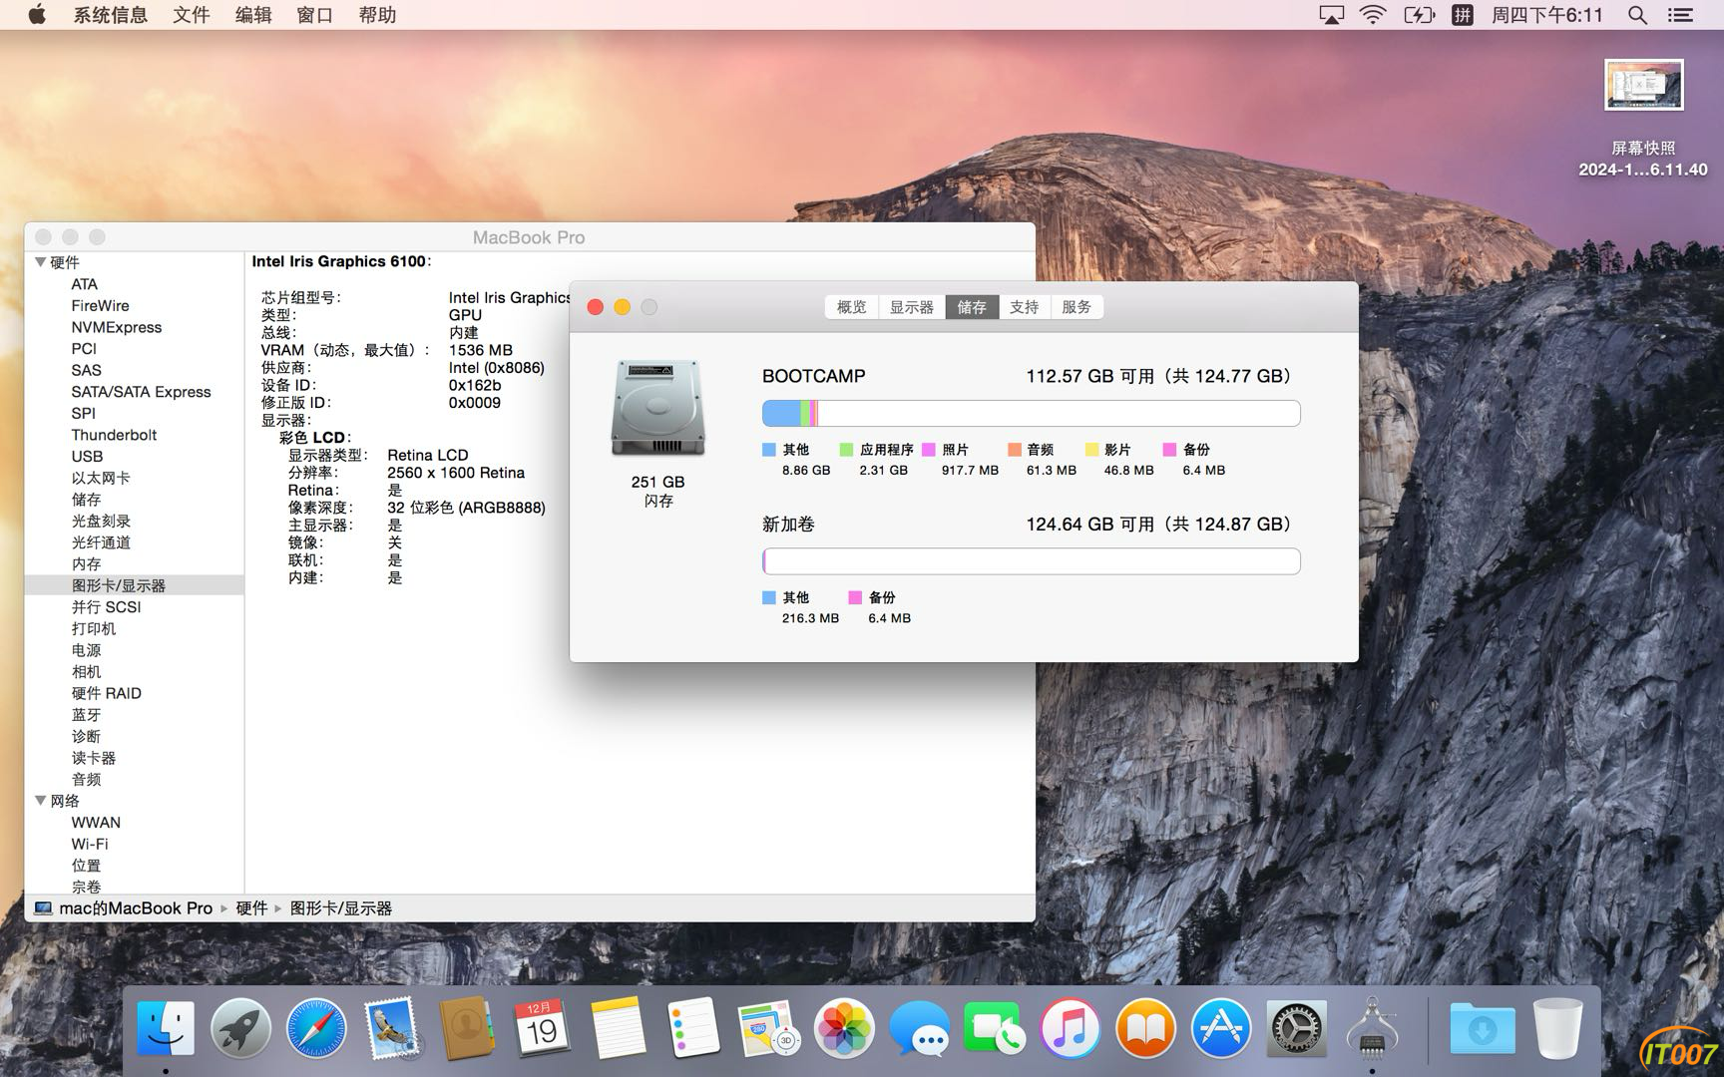Open Contacts book icon in Dock
1724x1077 pixels.
[x=467, y=1028]
